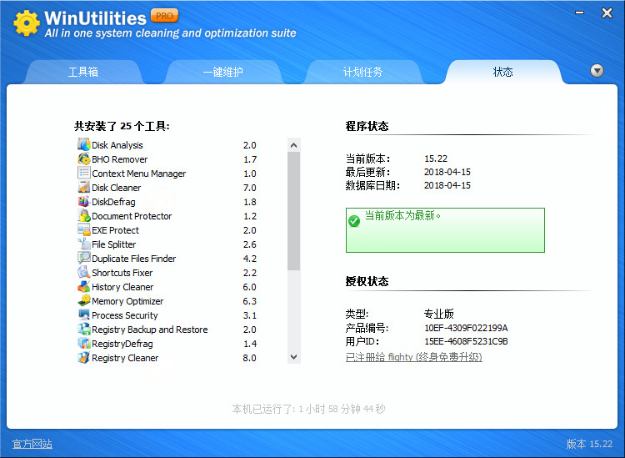Click the current version value 15.22
The width and height of the screenshot is (625, 458).
pyautogui.click(x=436, y=159)
